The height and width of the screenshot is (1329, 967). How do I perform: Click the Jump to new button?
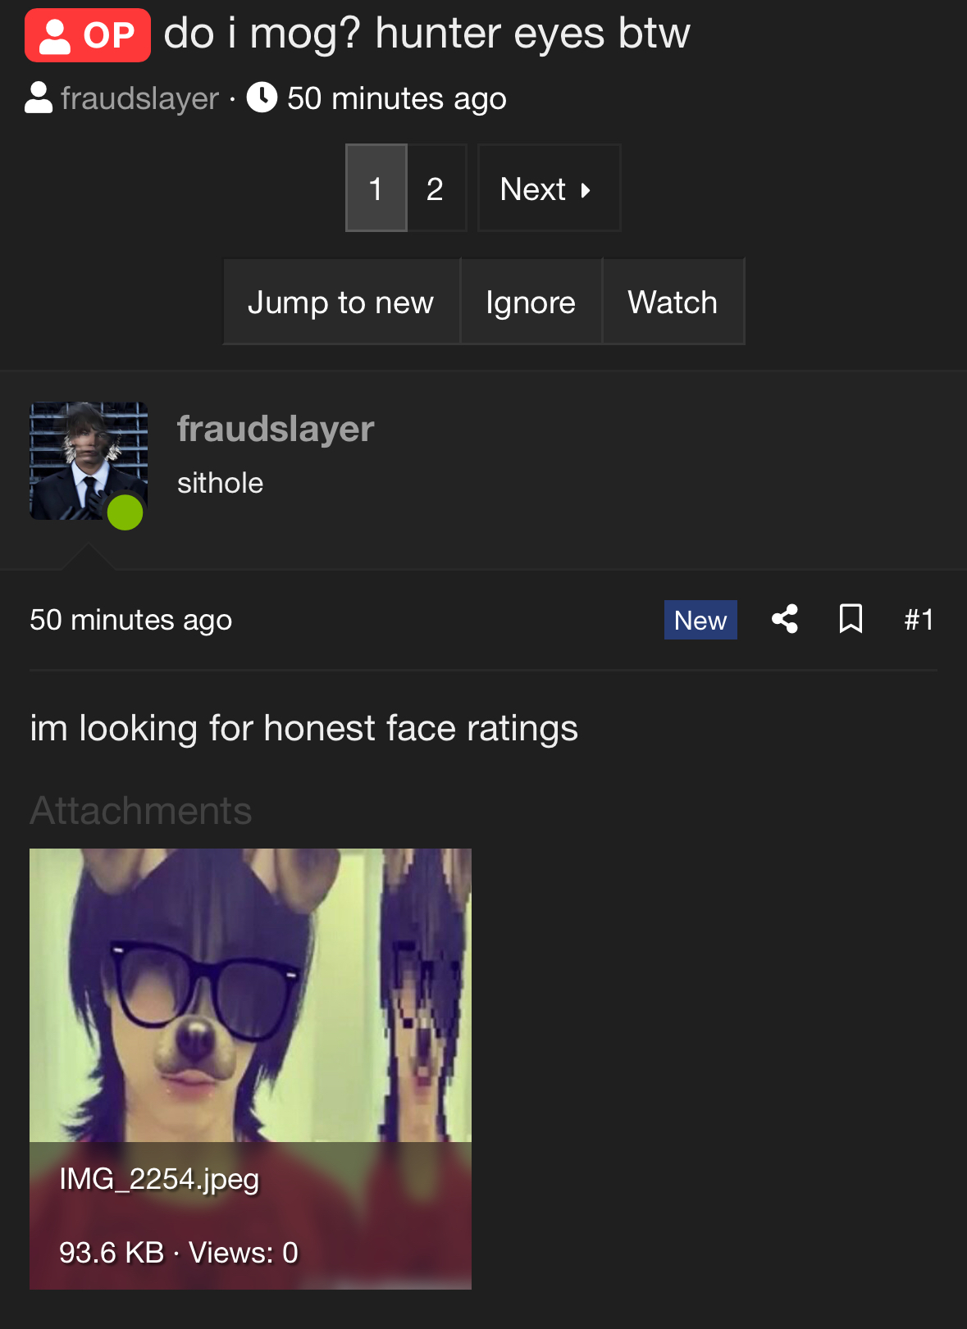click(x=341, y=302)
